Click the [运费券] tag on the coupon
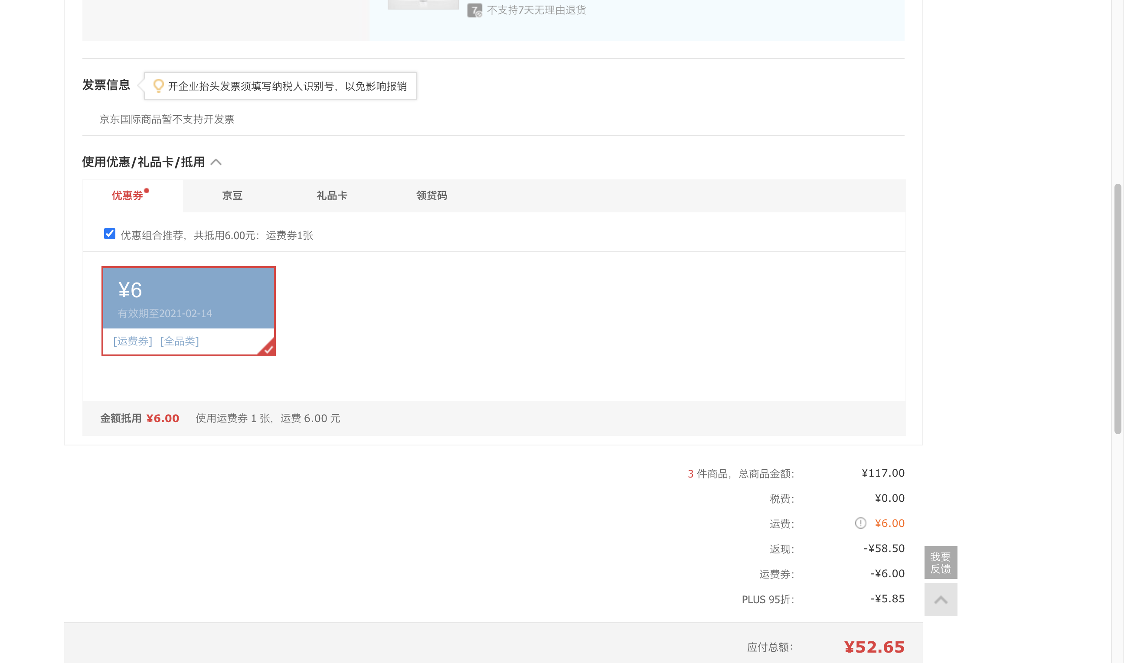The height and width of the screenshot is (663, 1124). pos(133,341)
